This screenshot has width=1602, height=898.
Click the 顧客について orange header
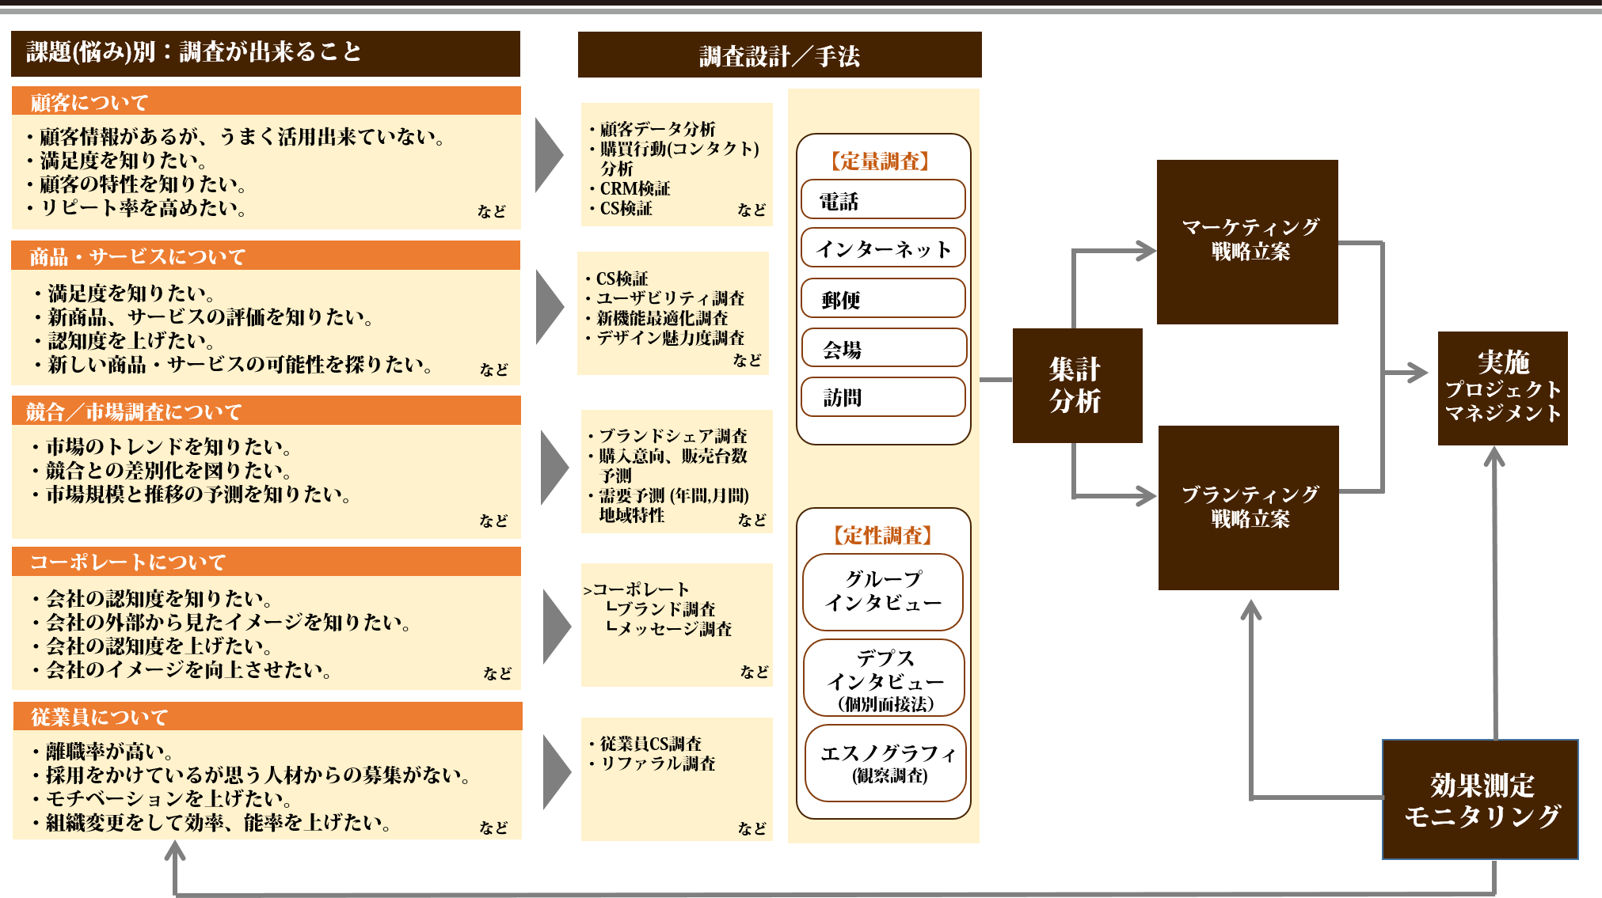[x=266, y=101]
